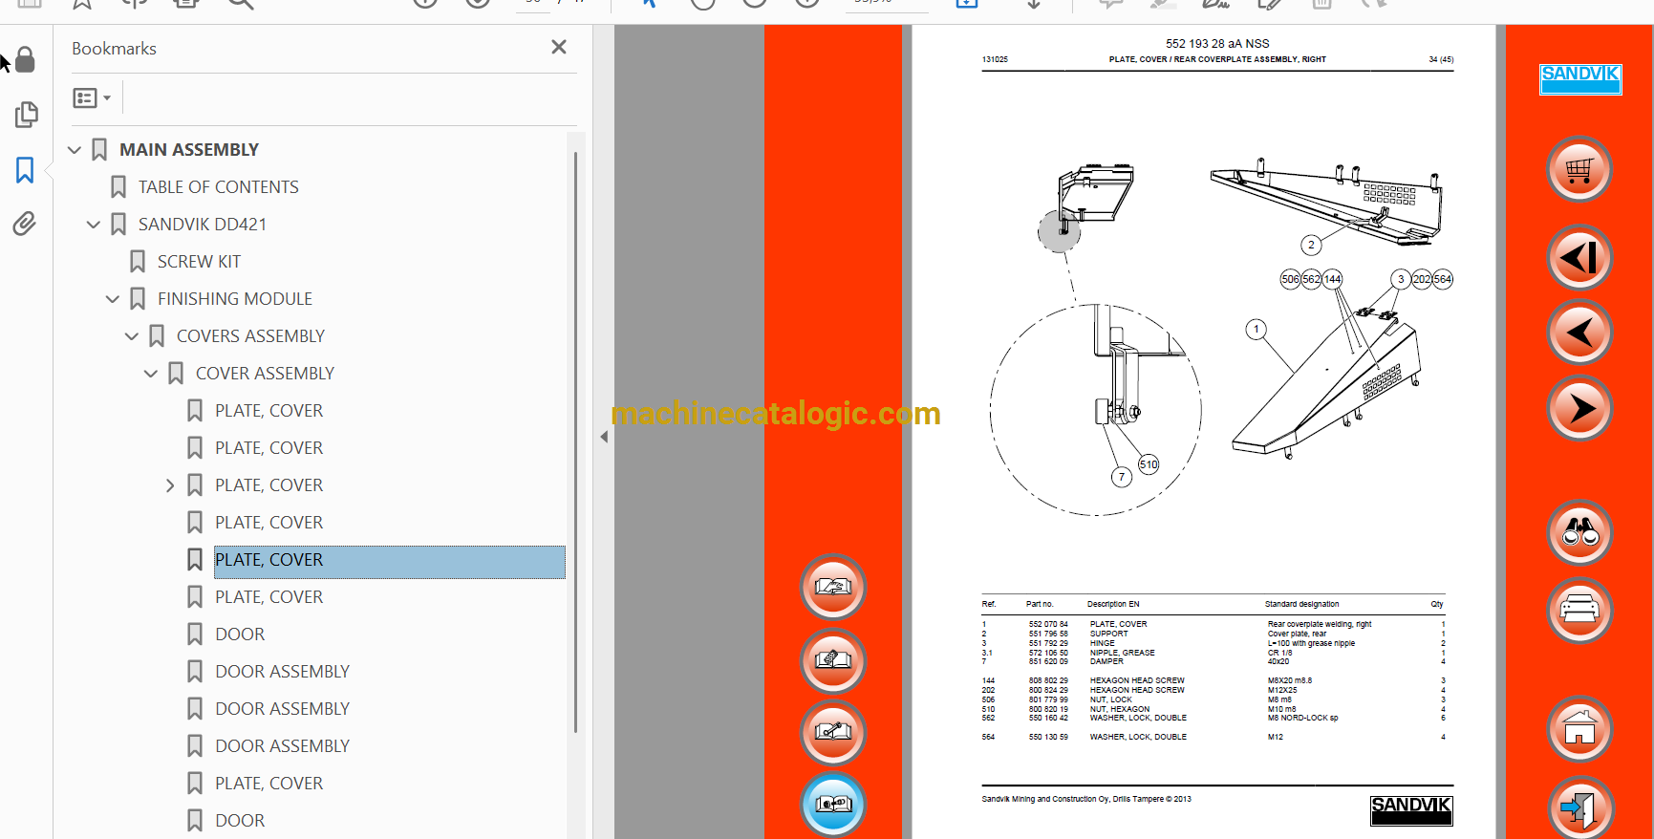1654x839 pixels.
Task: Click the blue parts catalog book button
Action: point(833,805)
